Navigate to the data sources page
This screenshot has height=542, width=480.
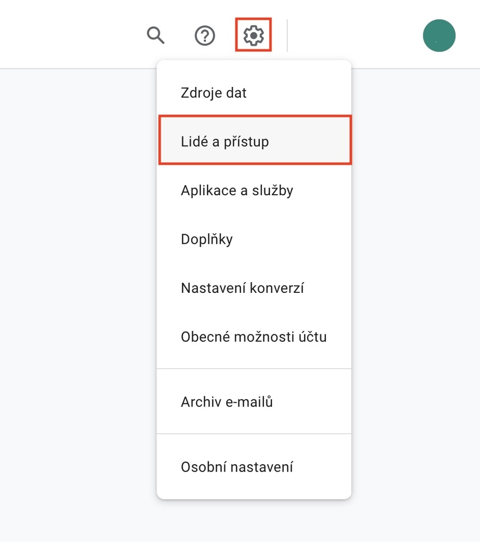213,93
